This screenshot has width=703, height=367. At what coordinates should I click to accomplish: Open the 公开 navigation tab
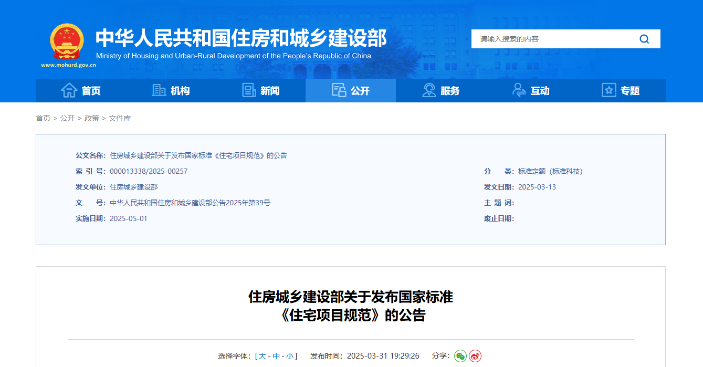pos(351,91)
